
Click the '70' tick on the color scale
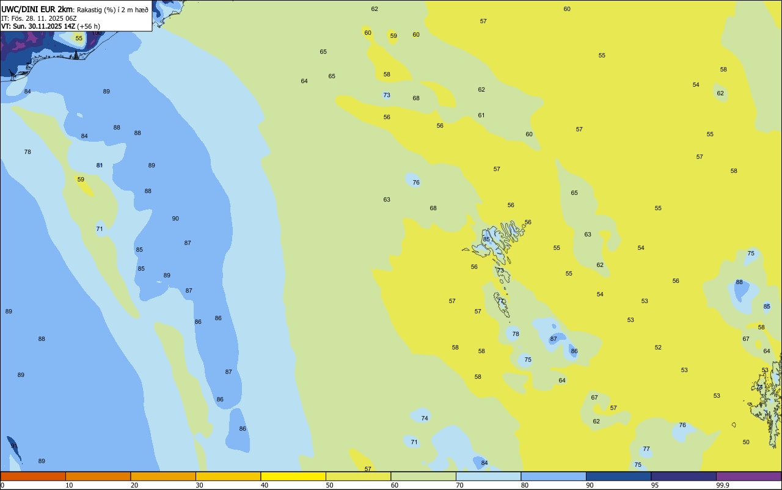[x=459, y=485]
